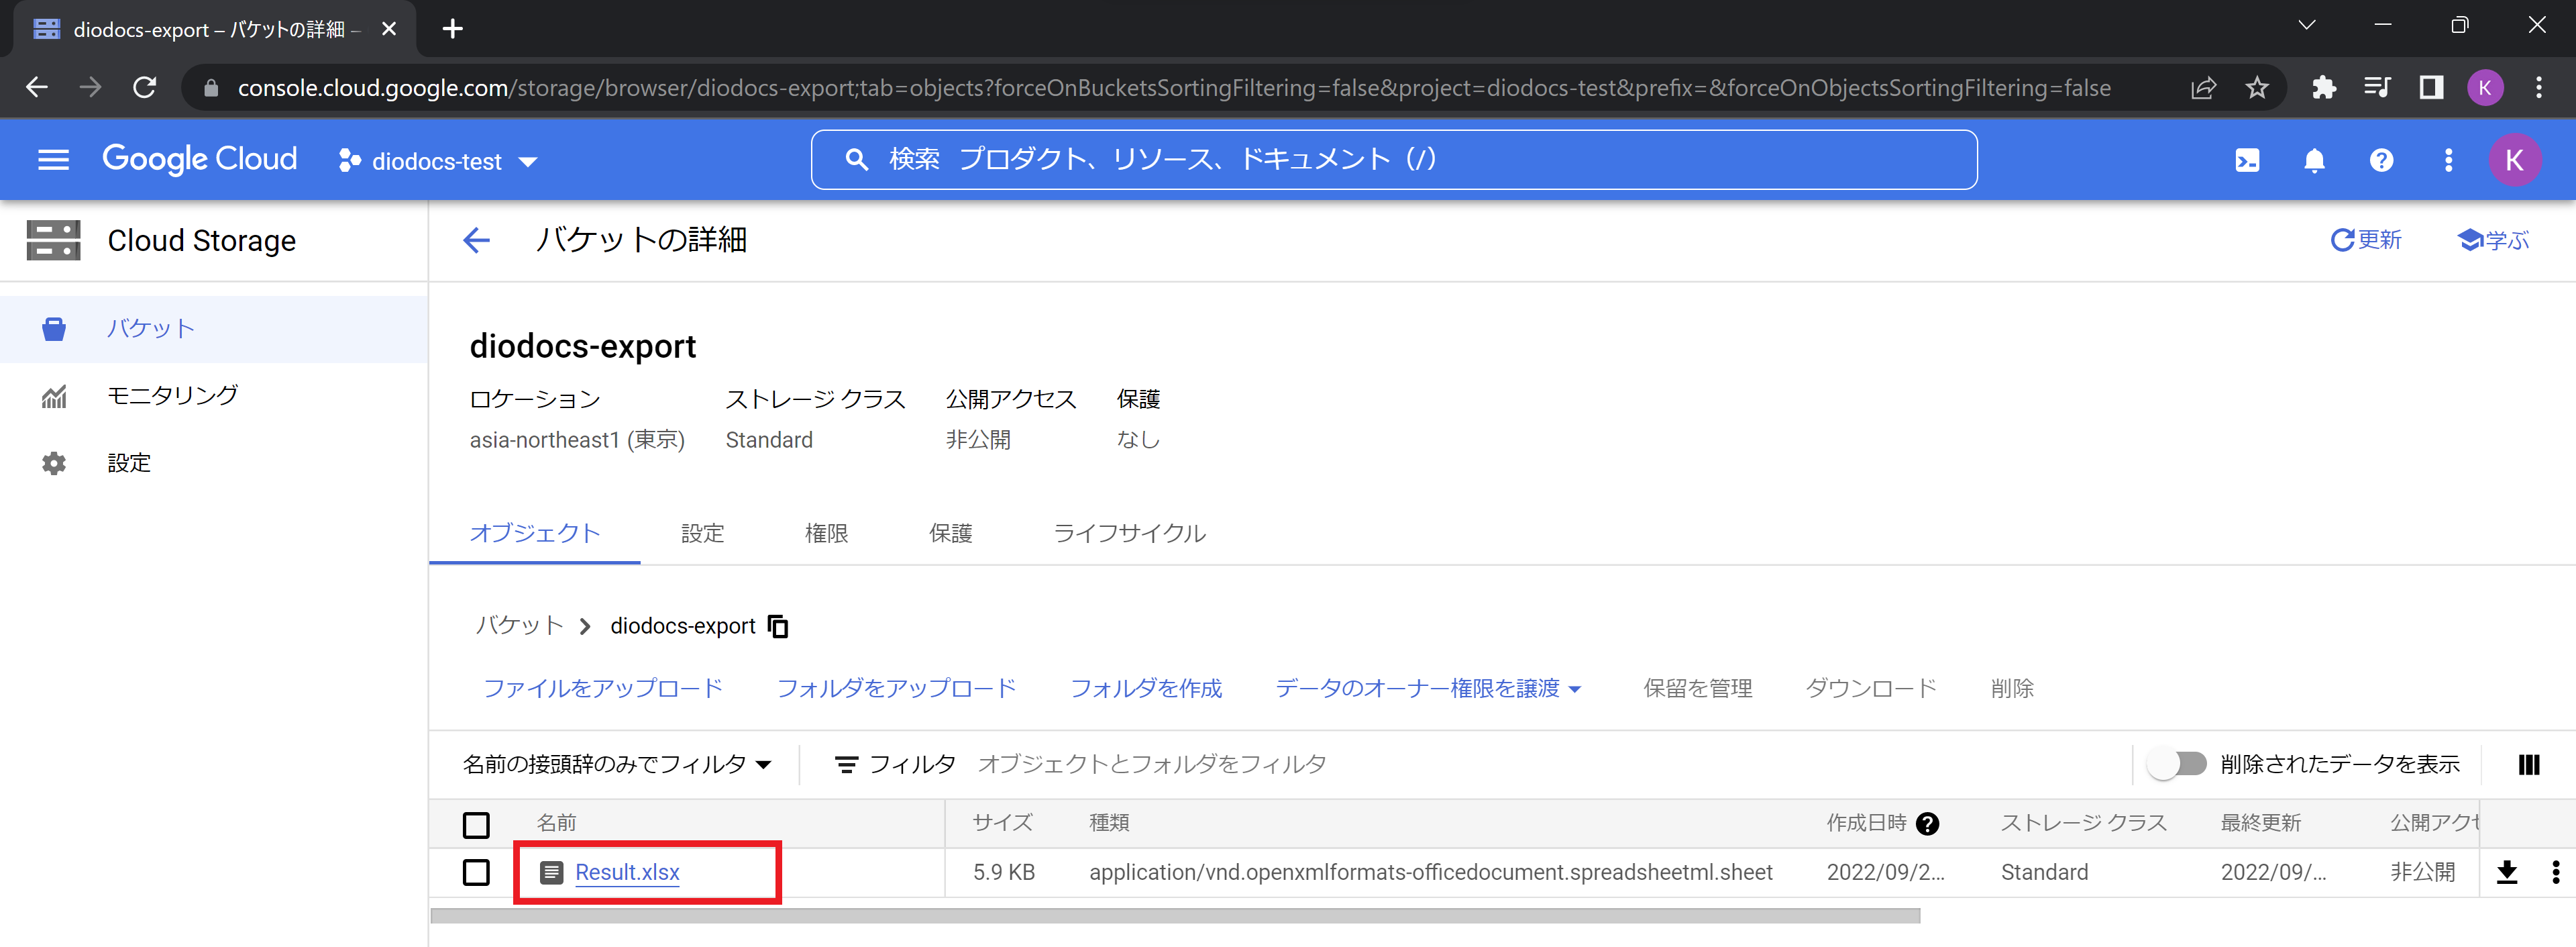Check the box for Result.xlsx row
The image size is (2576, 947).
click(x=476, y=872)
